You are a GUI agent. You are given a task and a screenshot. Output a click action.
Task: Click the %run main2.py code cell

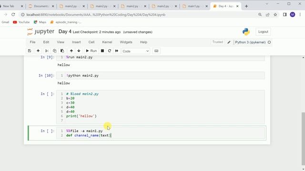coord(161,57)
